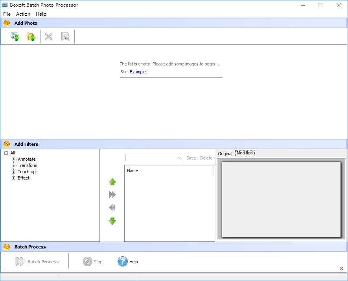Viewport: 348px width, 281px height.
Task: Click the green Move Up arrow
Action: (x=112, y=182)
